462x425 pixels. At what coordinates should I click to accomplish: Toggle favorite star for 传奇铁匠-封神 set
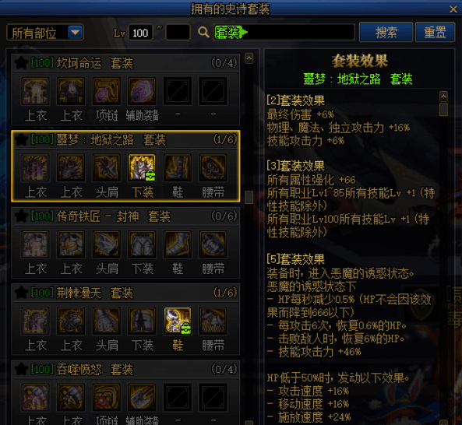pyautogui.click(x=21, y=216)
